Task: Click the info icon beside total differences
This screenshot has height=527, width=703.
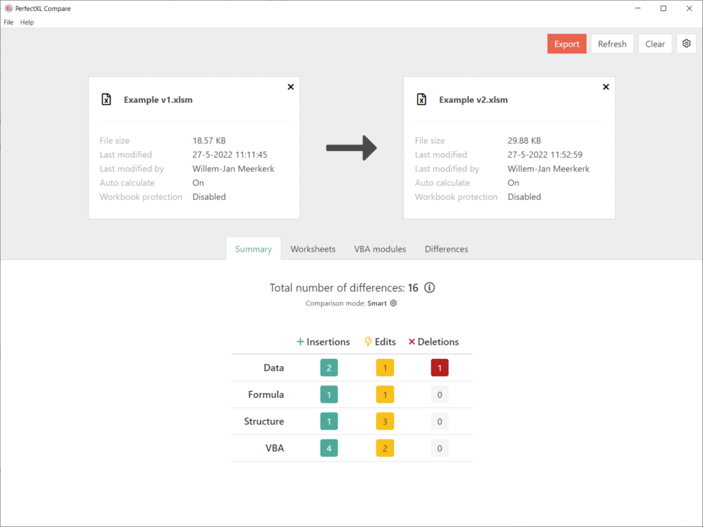Action: [x=429, y=288]
